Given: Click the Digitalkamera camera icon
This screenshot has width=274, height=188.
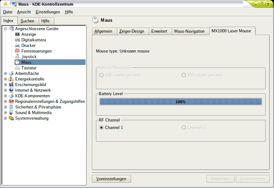Looking at the screenshot, I should [17, 40].
